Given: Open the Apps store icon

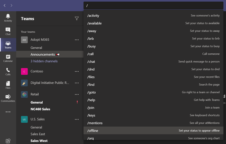Looking at the screenshot, I should click(x=8, y=141).
